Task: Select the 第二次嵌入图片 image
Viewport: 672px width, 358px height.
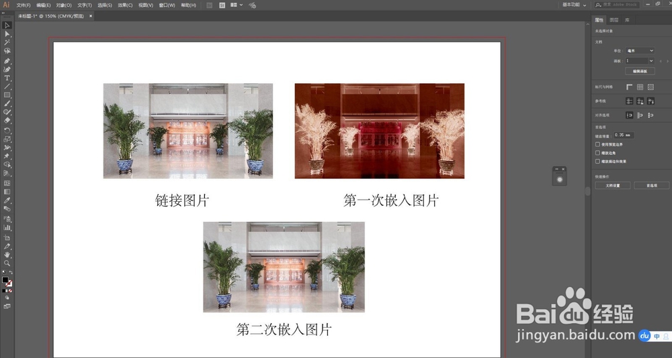Action: (x=284, y=267)
